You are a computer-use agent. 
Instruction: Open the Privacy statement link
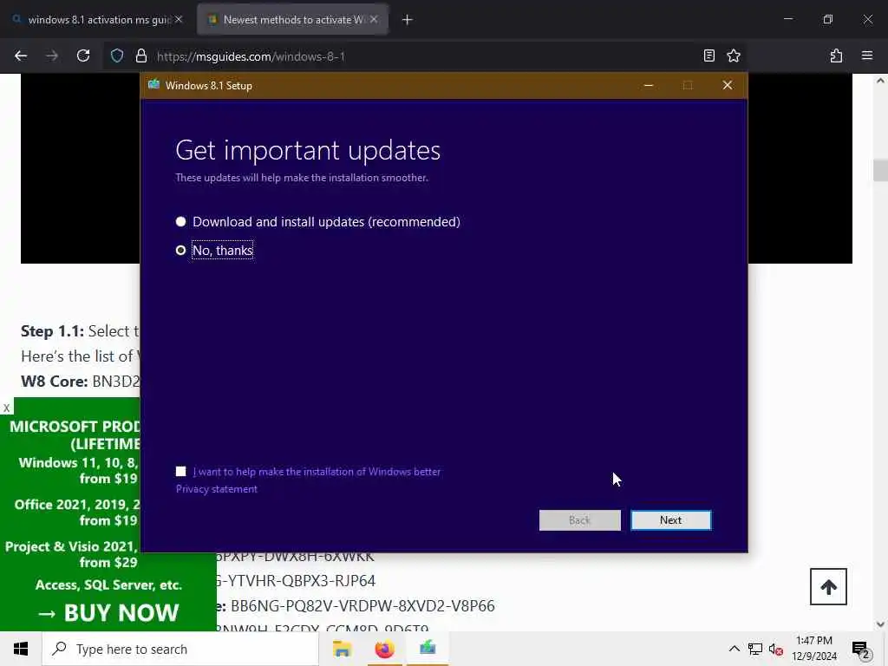point(216,489)
